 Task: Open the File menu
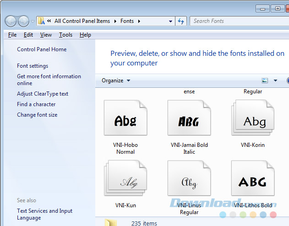coord(12,35)
